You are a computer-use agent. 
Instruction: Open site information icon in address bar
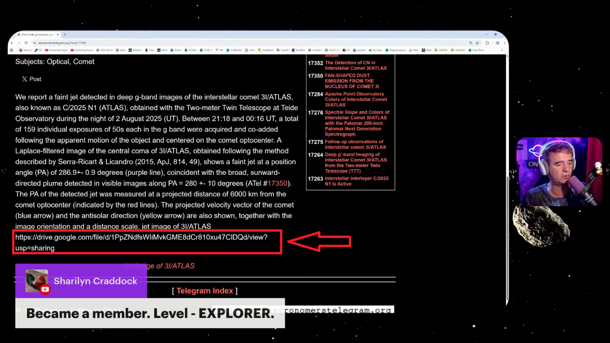[x=34, y=43]
